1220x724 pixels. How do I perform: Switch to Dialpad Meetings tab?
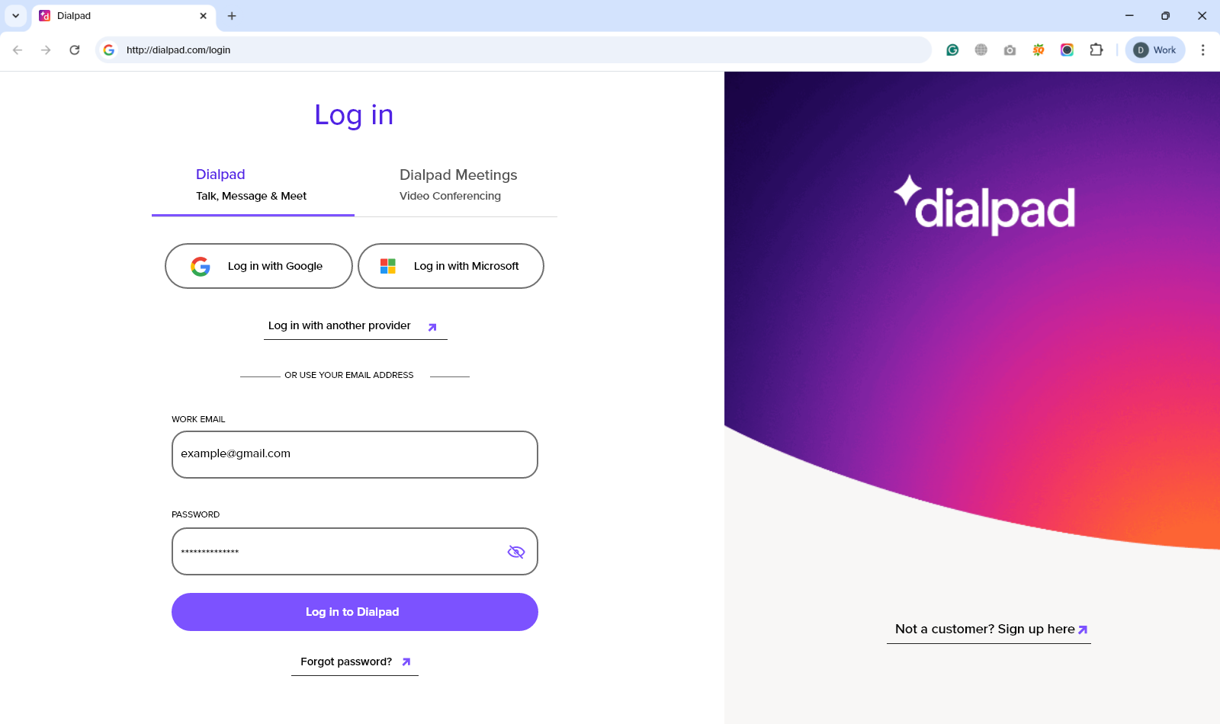(458, 184)
